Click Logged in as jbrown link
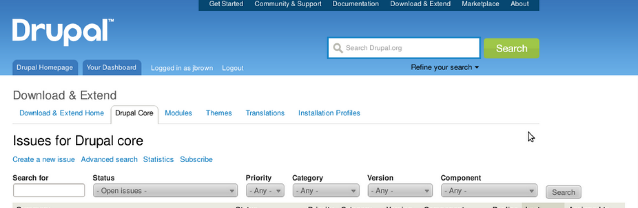The height and width of the screenshot is (208, 638). tap(182, 68)
